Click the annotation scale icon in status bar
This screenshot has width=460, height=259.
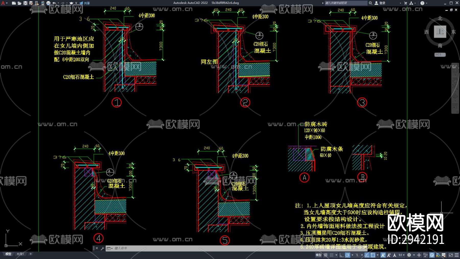click(395, 255)
